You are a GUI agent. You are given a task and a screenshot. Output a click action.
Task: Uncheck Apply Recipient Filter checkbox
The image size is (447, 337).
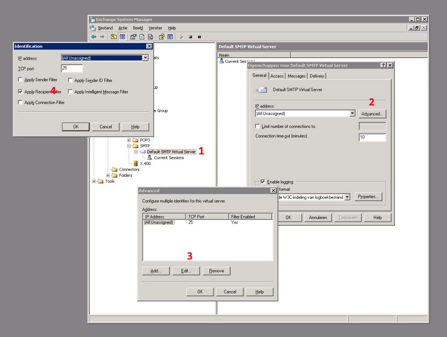click(x=20, y=92)
